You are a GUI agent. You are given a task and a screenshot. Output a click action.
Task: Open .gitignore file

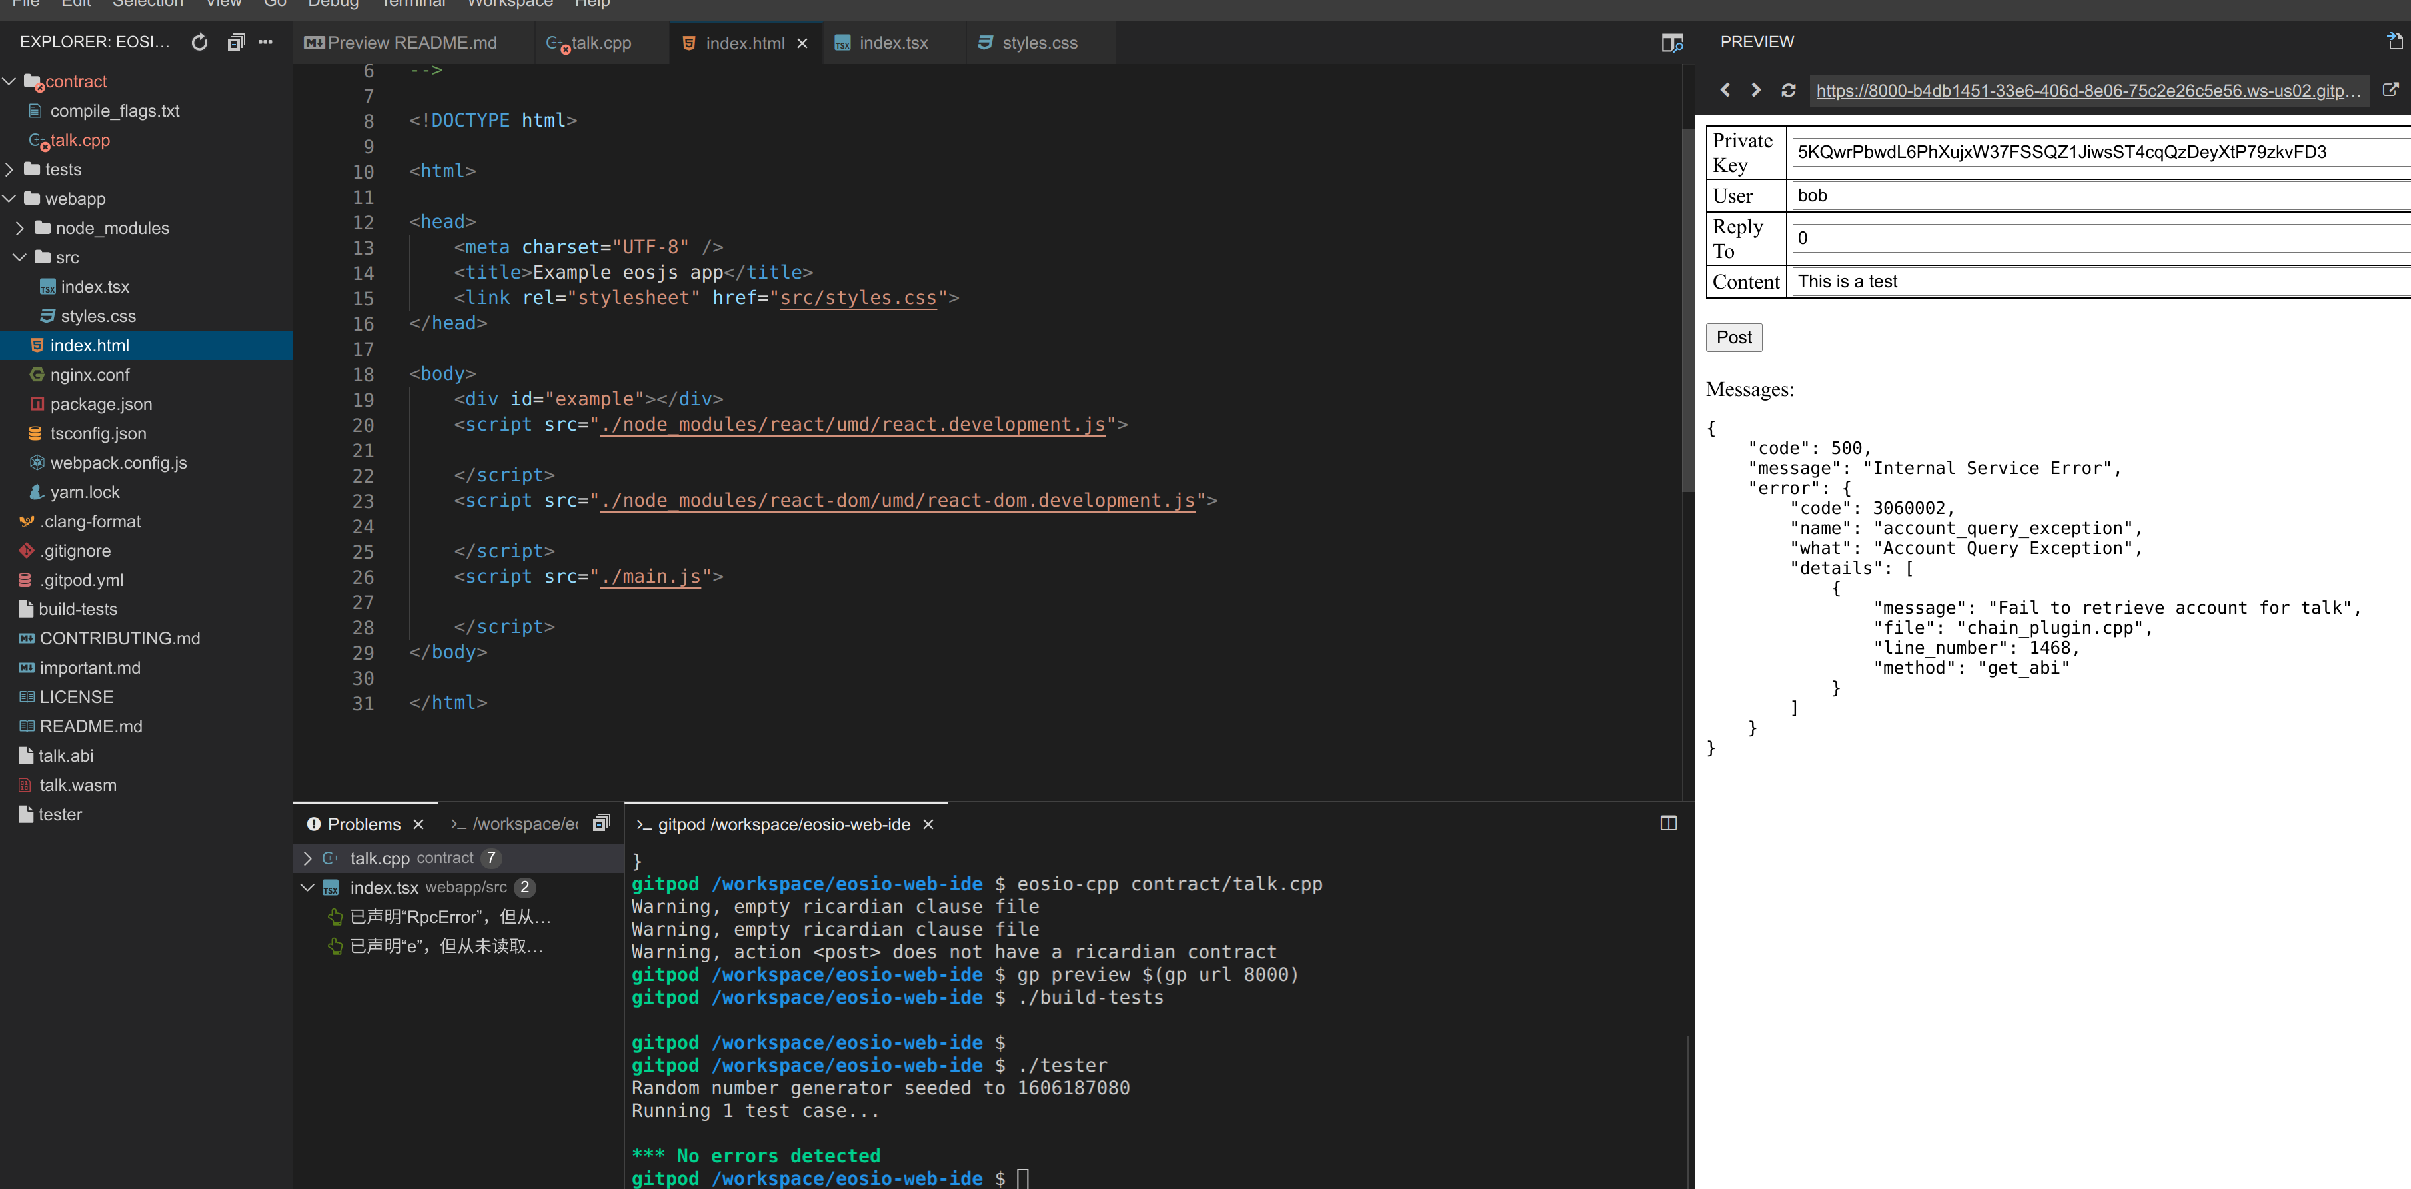pos(75,551)
